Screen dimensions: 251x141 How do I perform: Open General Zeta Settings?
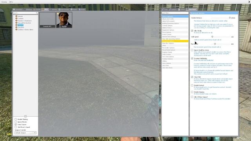(x=175, y=36)
